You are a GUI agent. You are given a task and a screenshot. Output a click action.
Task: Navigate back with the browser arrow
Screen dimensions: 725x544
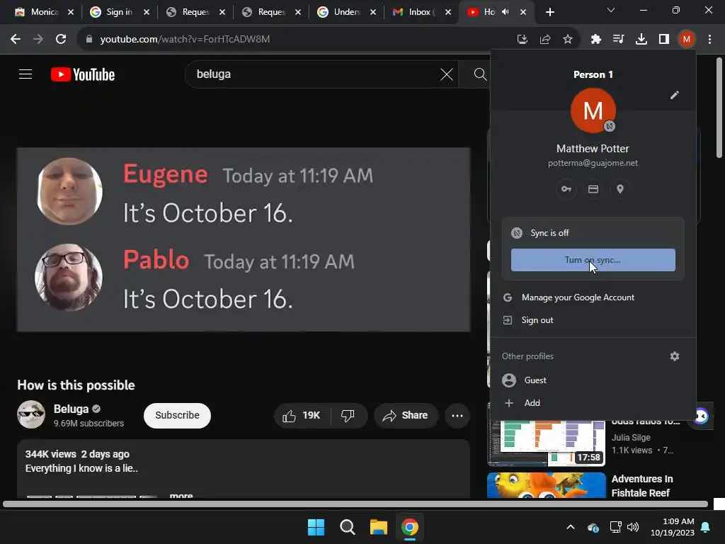(16, 39)
